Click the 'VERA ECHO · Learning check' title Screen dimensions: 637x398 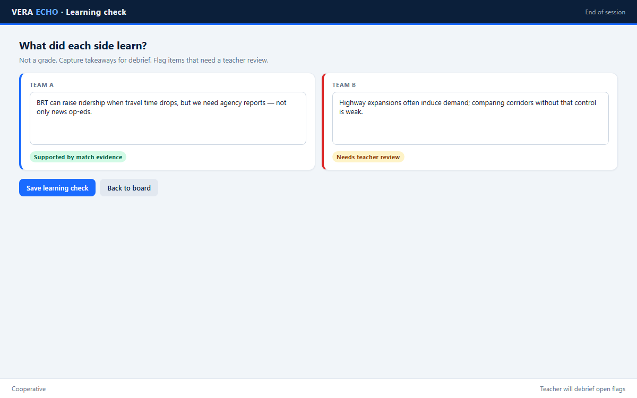(69, 12)
